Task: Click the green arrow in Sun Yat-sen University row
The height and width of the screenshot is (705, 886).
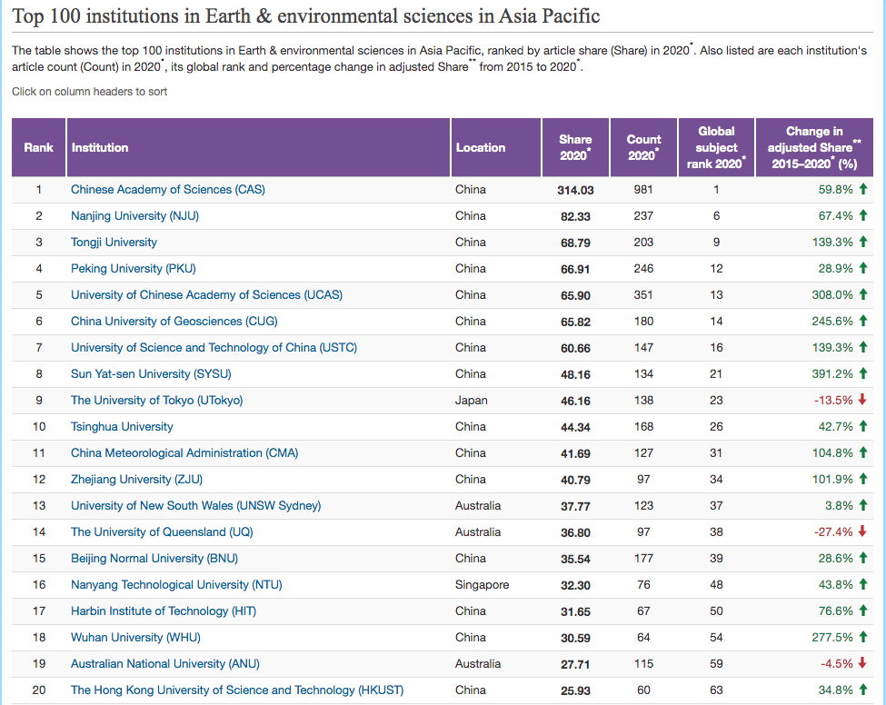Action: click(x=863, y=374)
